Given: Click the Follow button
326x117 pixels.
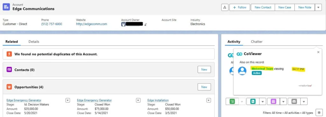Looking at the screenshot, I should click(x=240, y=7).
